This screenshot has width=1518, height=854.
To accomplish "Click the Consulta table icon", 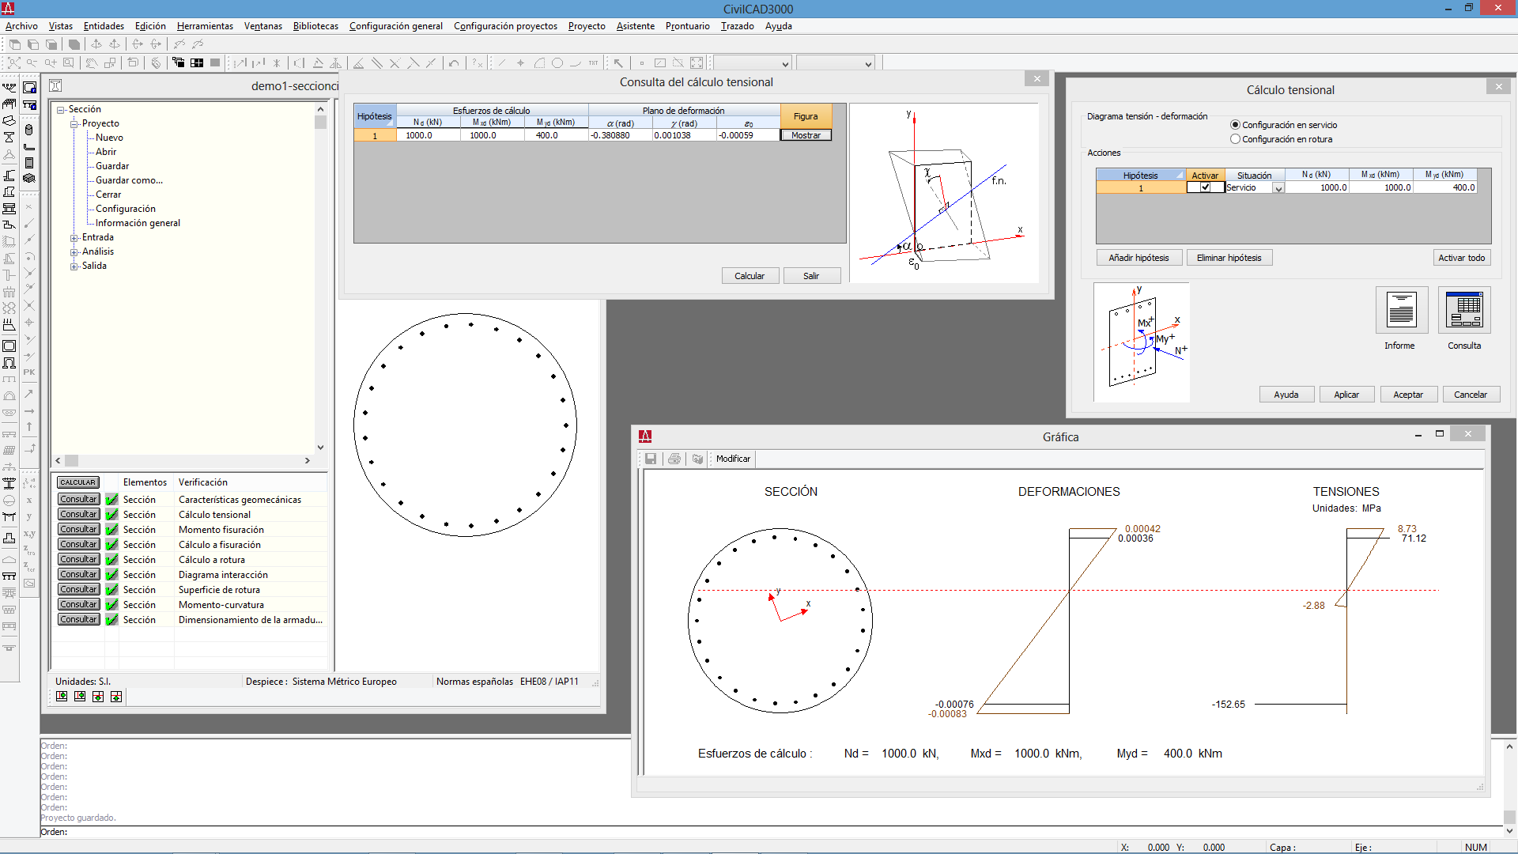I will (x=1463, y=310).
